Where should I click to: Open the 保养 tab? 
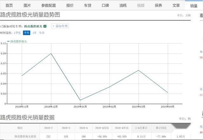coord(158,5)
